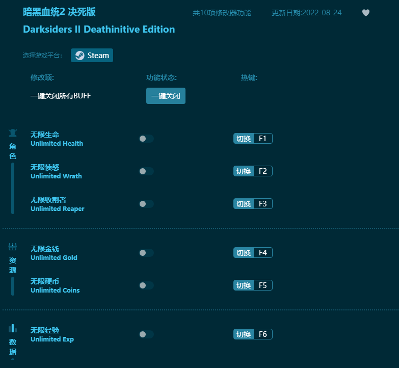The height and width of the screenshot is (368, 399).
Task: Click the 切换 button for F2 hotkey
Action: 244,171
